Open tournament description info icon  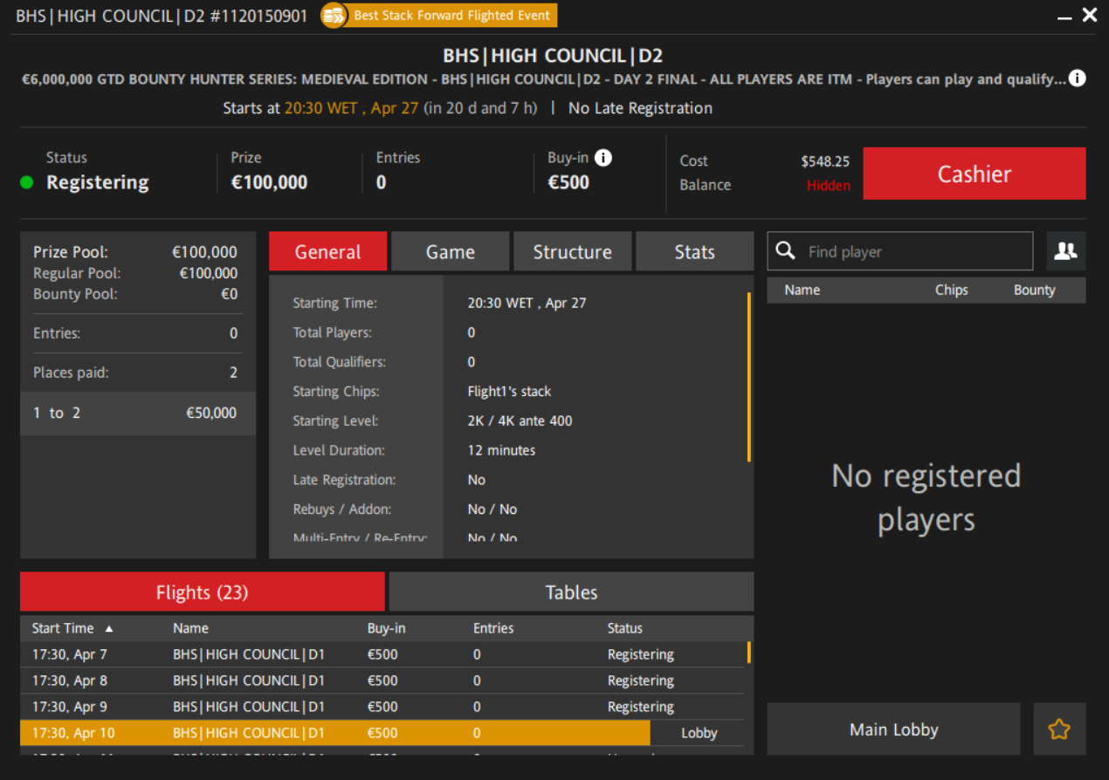click(1078, 79)
